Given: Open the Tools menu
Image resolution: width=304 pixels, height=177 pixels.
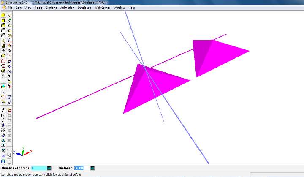Looking at the screenshot, I should 38,8.
